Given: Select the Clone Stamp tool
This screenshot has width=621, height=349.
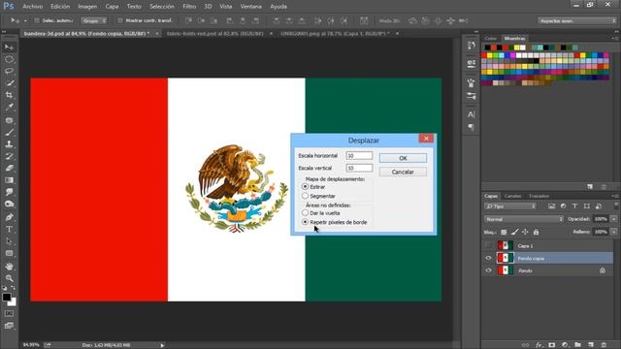Looking at the screenshot, I should 9,144.
